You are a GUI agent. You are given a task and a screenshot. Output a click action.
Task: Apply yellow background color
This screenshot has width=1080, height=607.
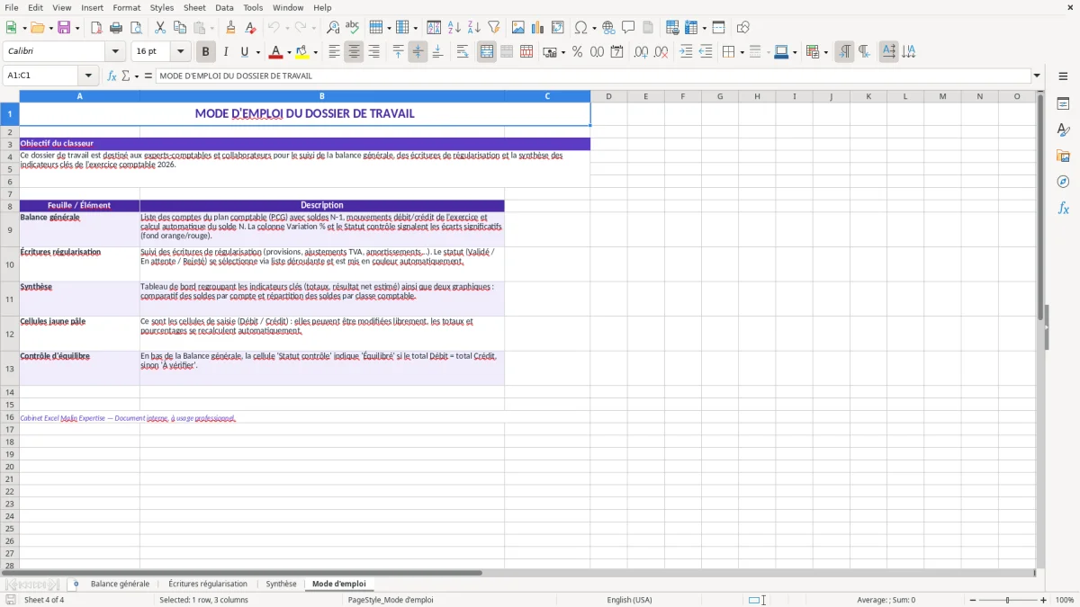point(301,52)
